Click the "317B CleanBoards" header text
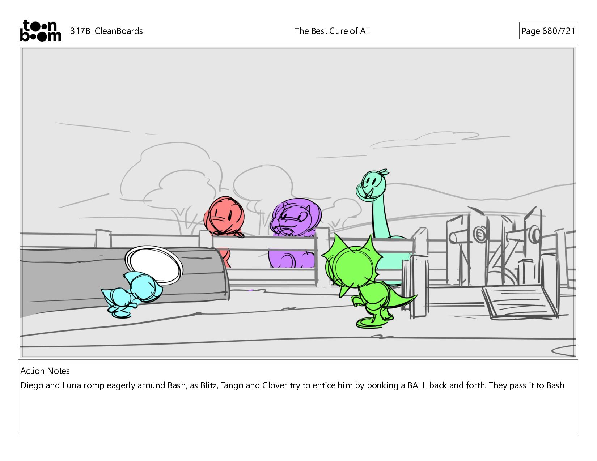This screenshot has width=597, height=461. (106, 31)
